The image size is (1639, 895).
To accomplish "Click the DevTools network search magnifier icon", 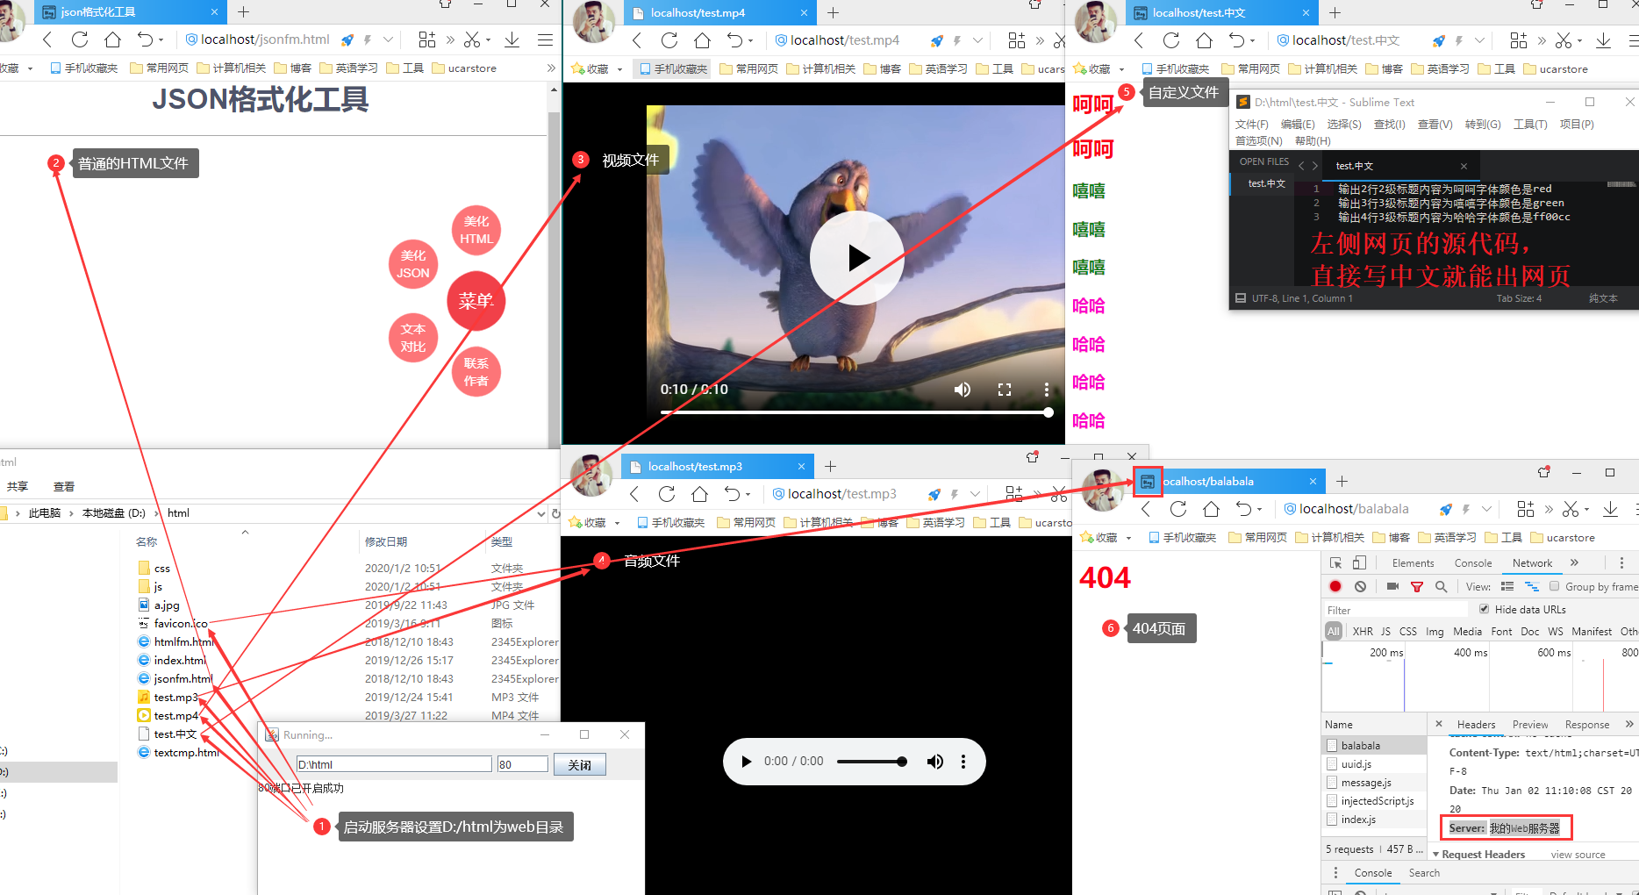I will [x=1441, y=586].
